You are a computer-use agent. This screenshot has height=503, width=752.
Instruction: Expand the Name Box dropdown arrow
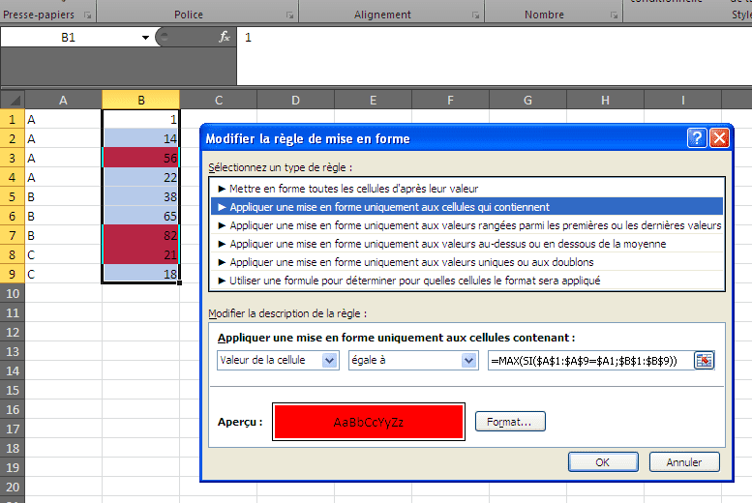pyautogui.click(x=145, y=37)
